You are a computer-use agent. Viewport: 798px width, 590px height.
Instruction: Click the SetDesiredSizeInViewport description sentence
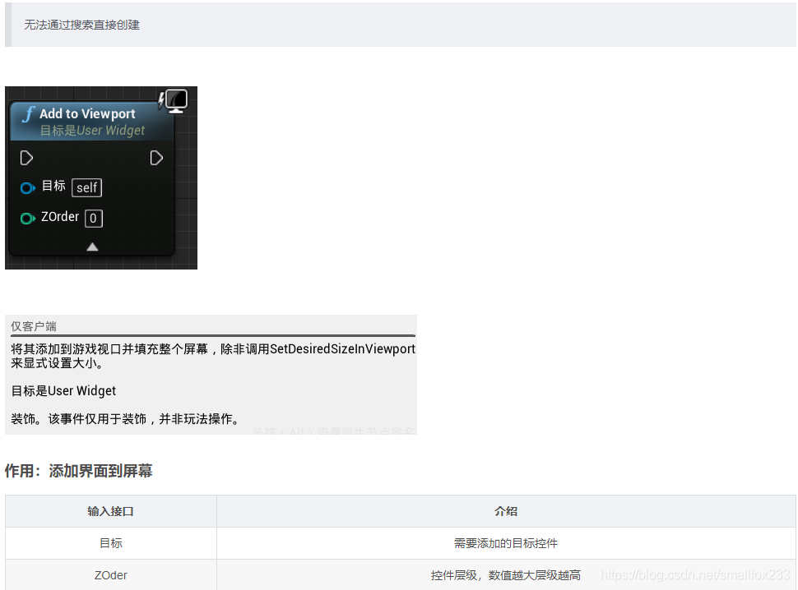[213, 356]
